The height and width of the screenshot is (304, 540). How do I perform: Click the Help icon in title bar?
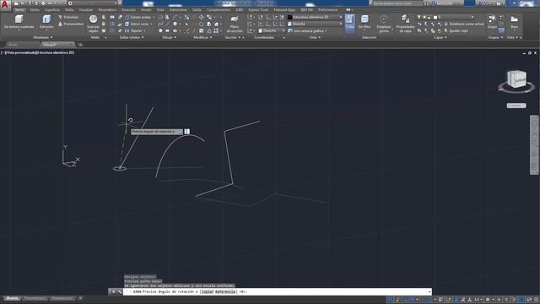pos(499,3)
